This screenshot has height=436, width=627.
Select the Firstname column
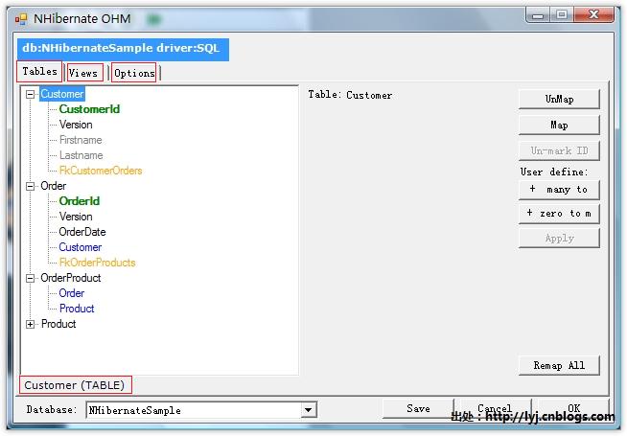coord(81,140)
